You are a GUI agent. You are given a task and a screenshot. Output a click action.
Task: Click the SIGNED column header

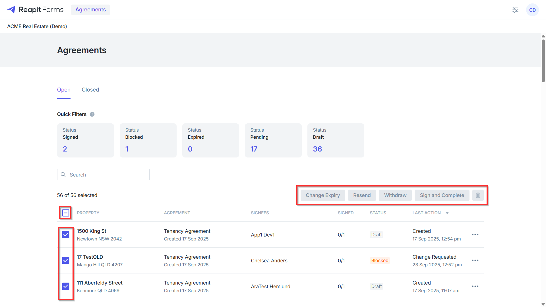tap(346, 213)
